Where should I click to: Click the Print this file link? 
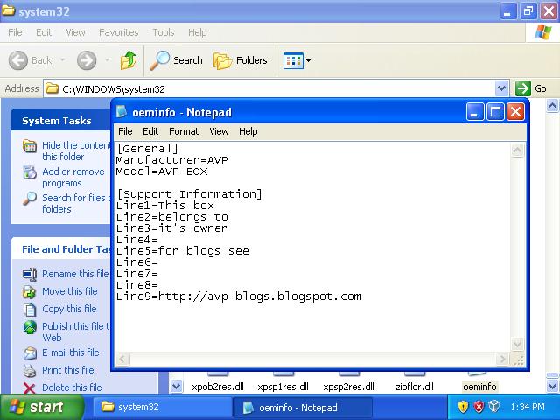click(68, 370)
